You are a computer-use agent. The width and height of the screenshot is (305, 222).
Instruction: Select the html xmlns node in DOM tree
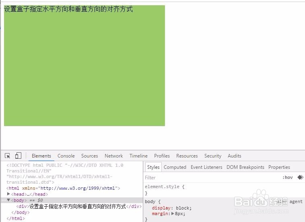point(63,188)
